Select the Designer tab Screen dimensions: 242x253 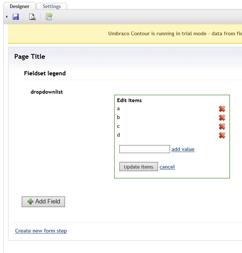point(19,6)
